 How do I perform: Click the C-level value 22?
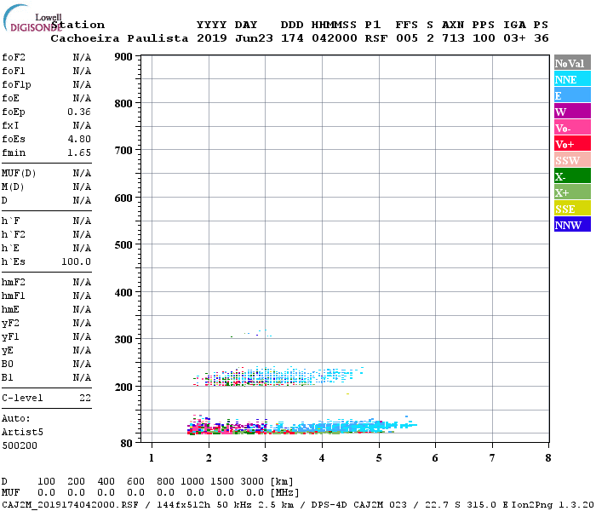pyautogui.click(x=85, y=398)
